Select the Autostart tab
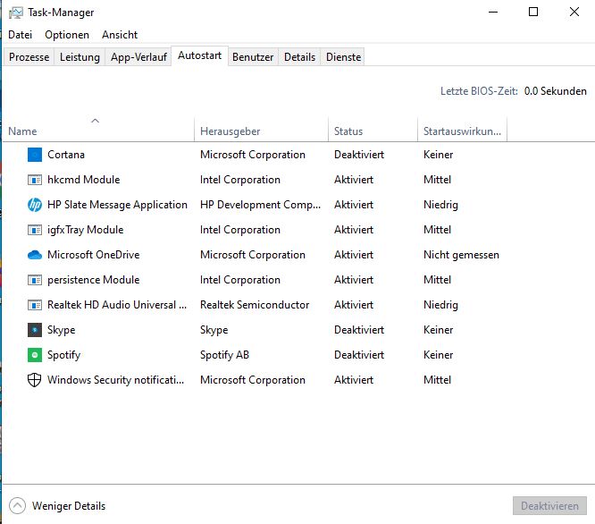Screen dimensions: 595x524 199,55
